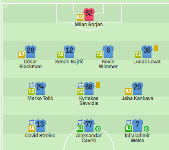
Task: Select Jaba Kankava's number 20 jersey
Action: coord(138,88)
